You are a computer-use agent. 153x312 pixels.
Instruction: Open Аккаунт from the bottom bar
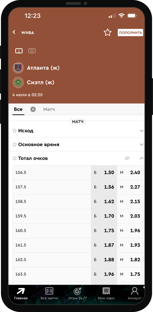[x=134, y=294]
